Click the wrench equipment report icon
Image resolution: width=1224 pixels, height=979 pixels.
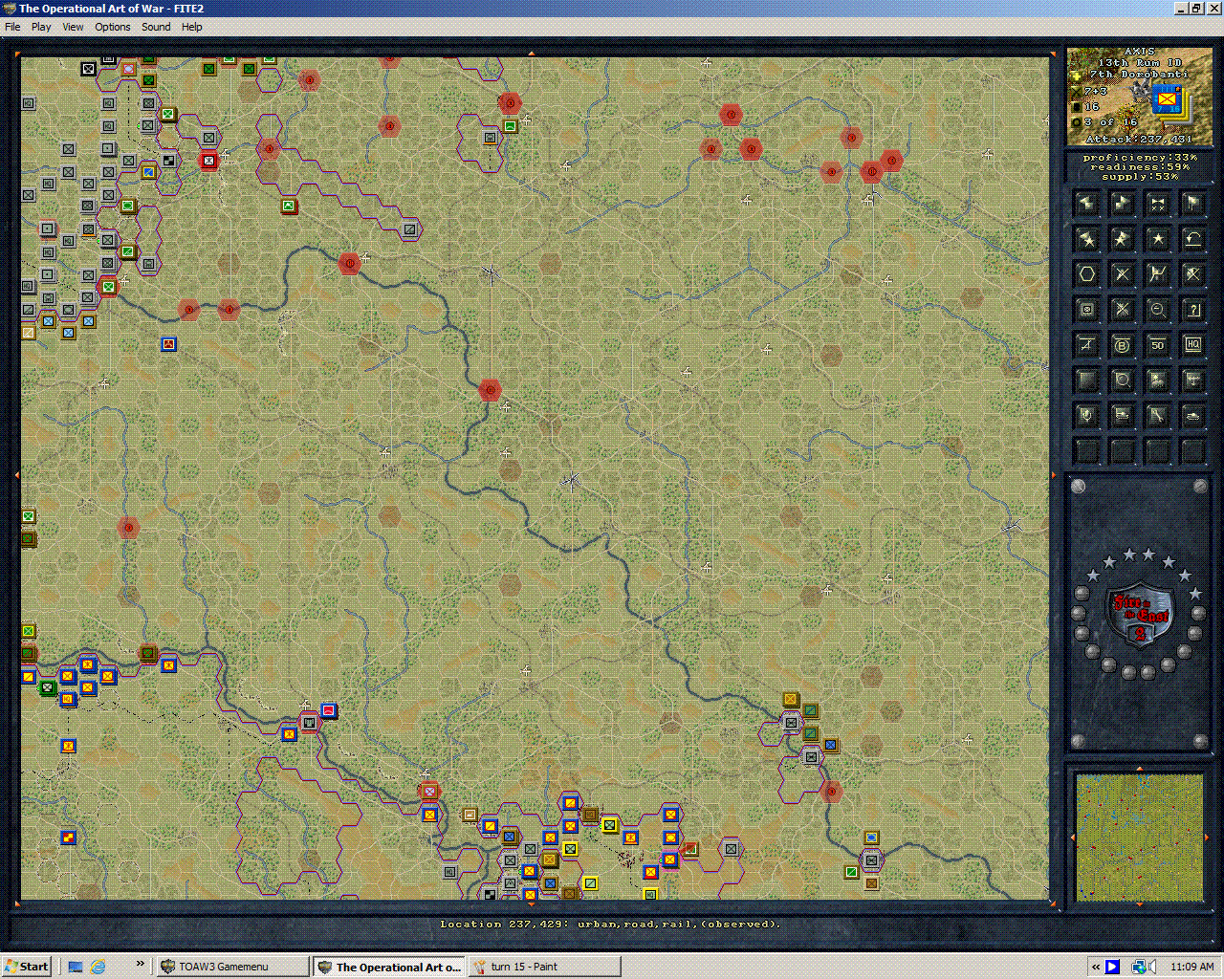(x=1157, y=415)
